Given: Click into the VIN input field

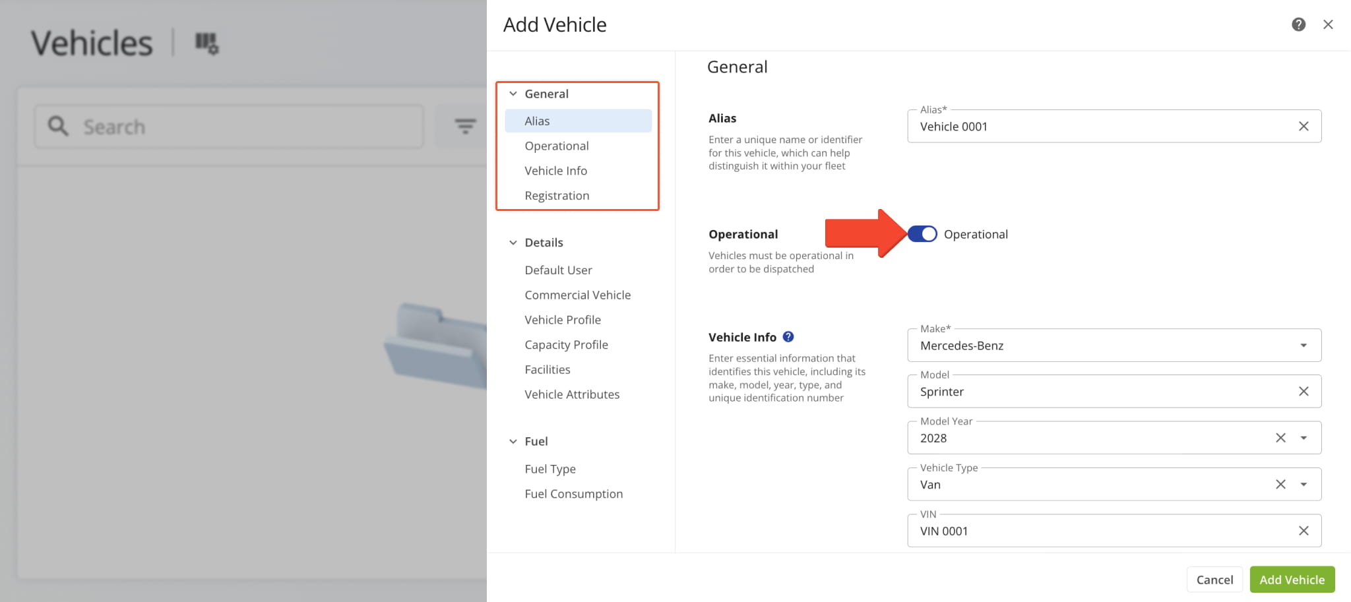Looking at the screenshot, I should click(x=1095, y=531).
